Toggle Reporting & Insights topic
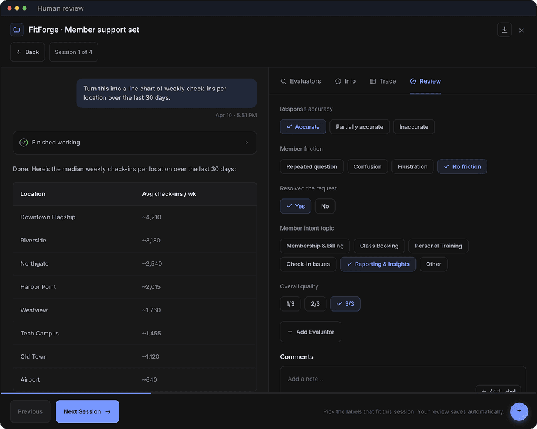537x429 pixels. pyautogui.click(x=378, y=264)
